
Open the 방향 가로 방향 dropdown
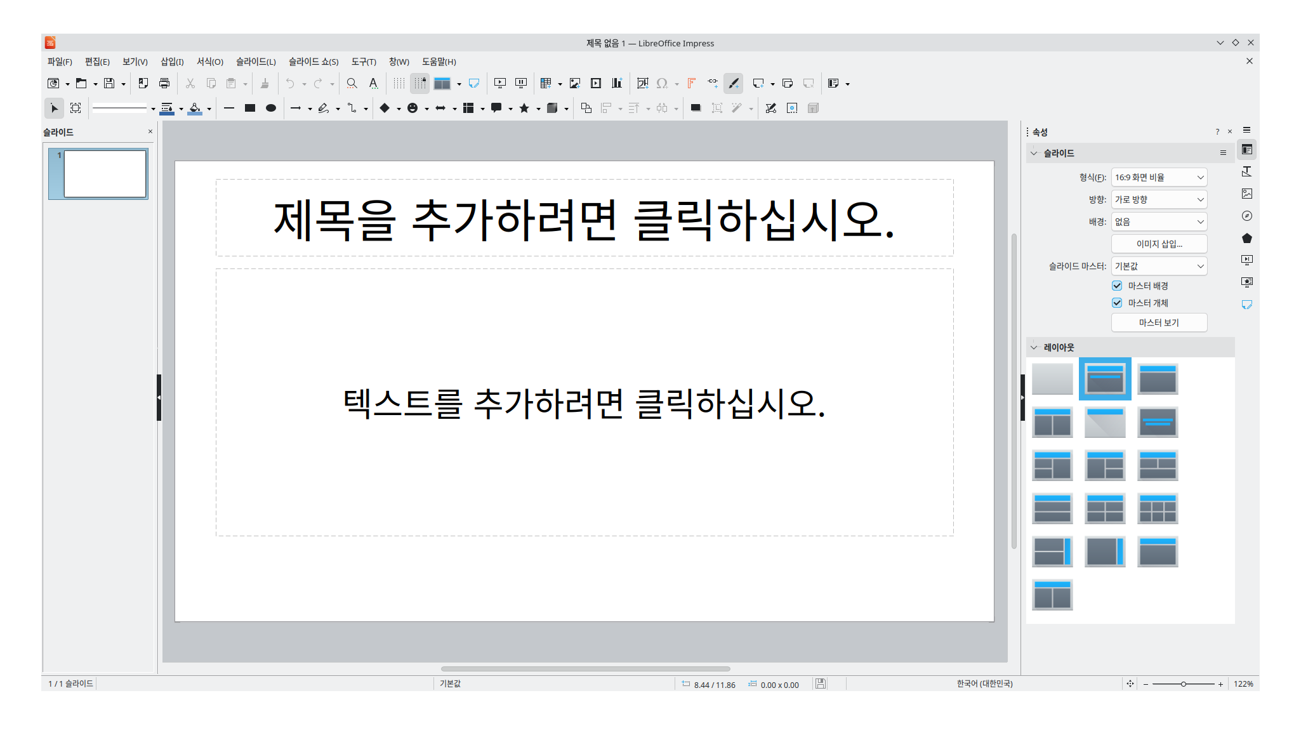pos(1159,199)
